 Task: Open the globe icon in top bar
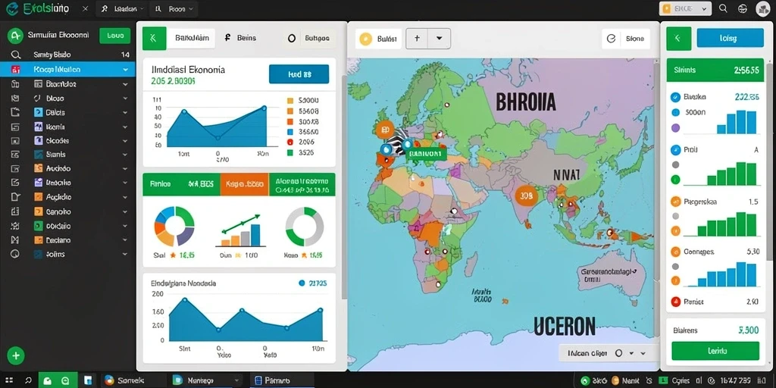click(743, 8)
